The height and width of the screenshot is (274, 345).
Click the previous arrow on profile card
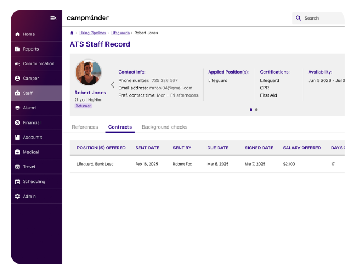coord(112,85)
